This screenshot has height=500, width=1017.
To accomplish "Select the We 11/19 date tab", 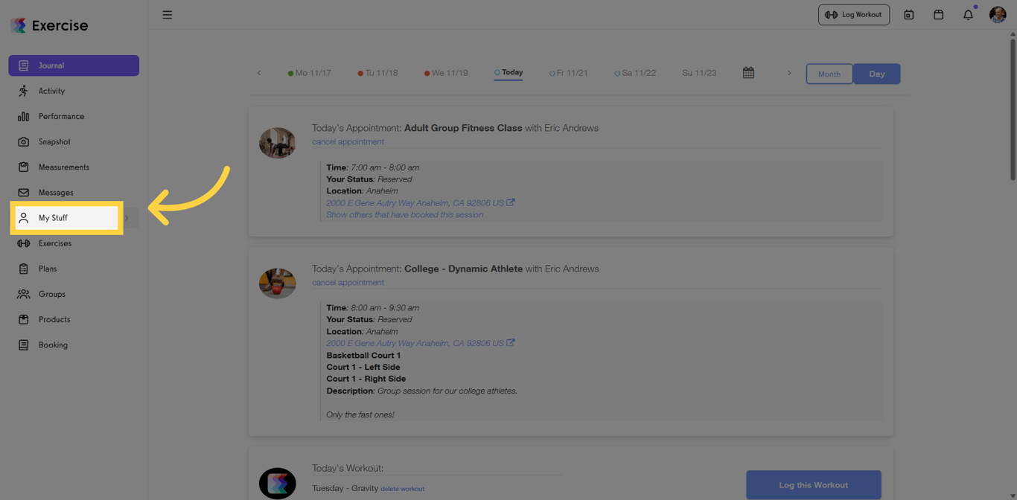I will (x=446, y=73).
